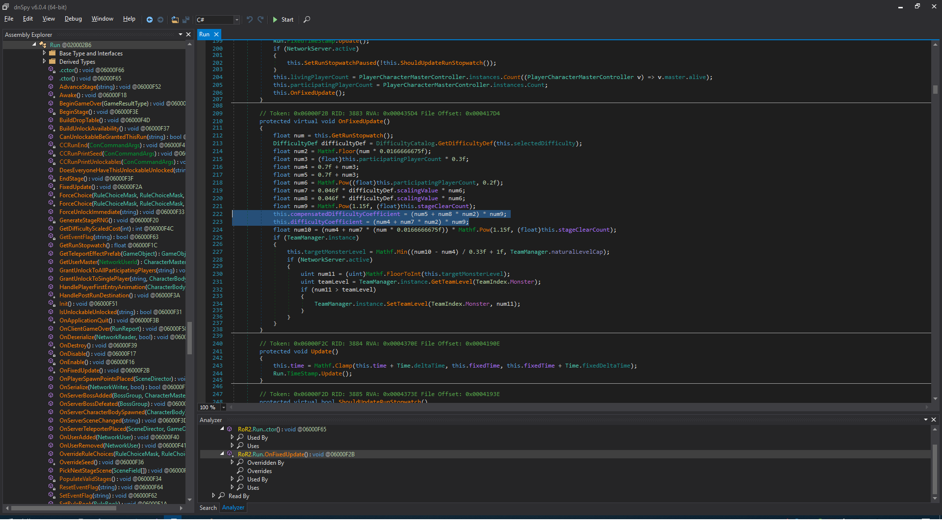Viewport: 942px width, 530px height.
Task: Select GenerateStageRNG() method in tree
Action: click(109, 220)
